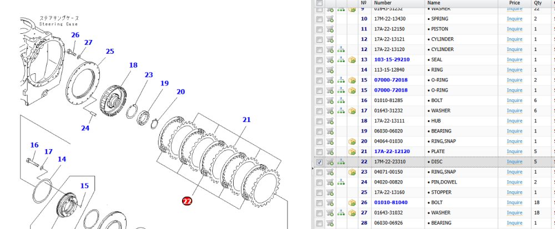
Task: Open part number link 01010-81040
Action: pos(391,203)
